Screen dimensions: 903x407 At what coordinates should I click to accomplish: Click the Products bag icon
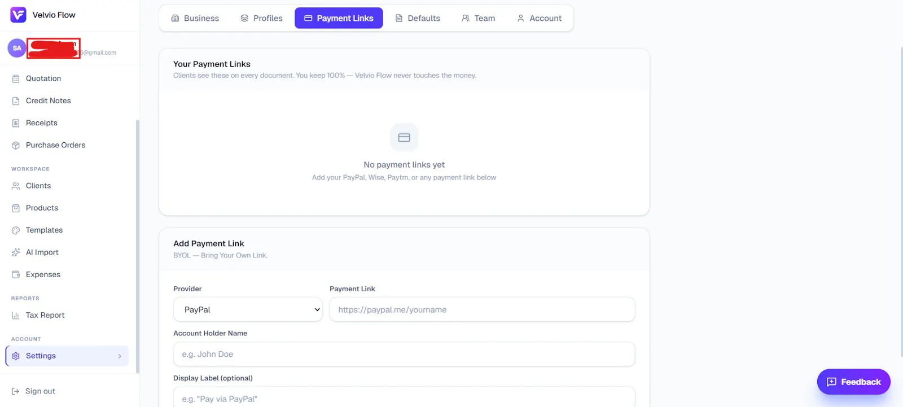[x=16, y=208]
